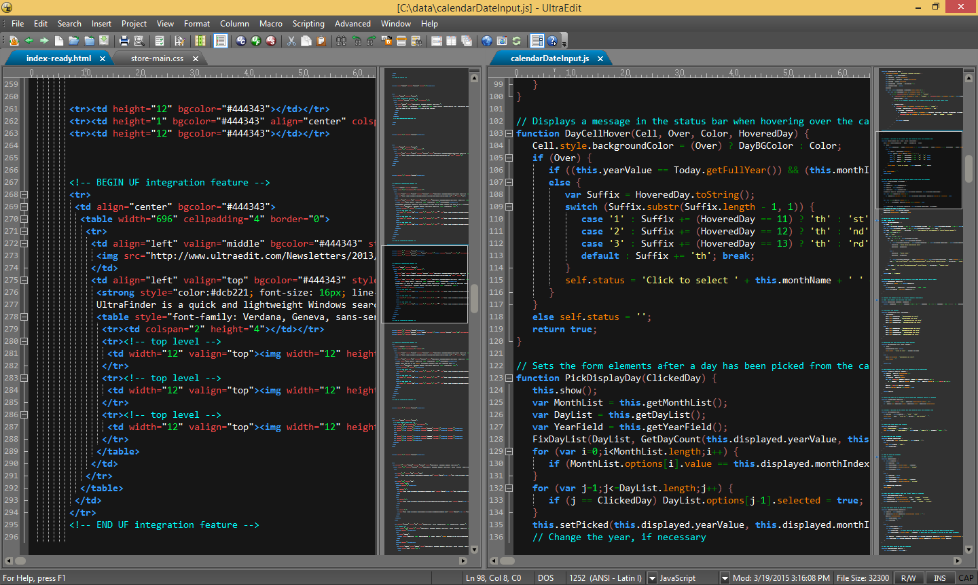Click the tile windows horizontally icon
This screenshot has height=585, width=978.
pos(436,41)
